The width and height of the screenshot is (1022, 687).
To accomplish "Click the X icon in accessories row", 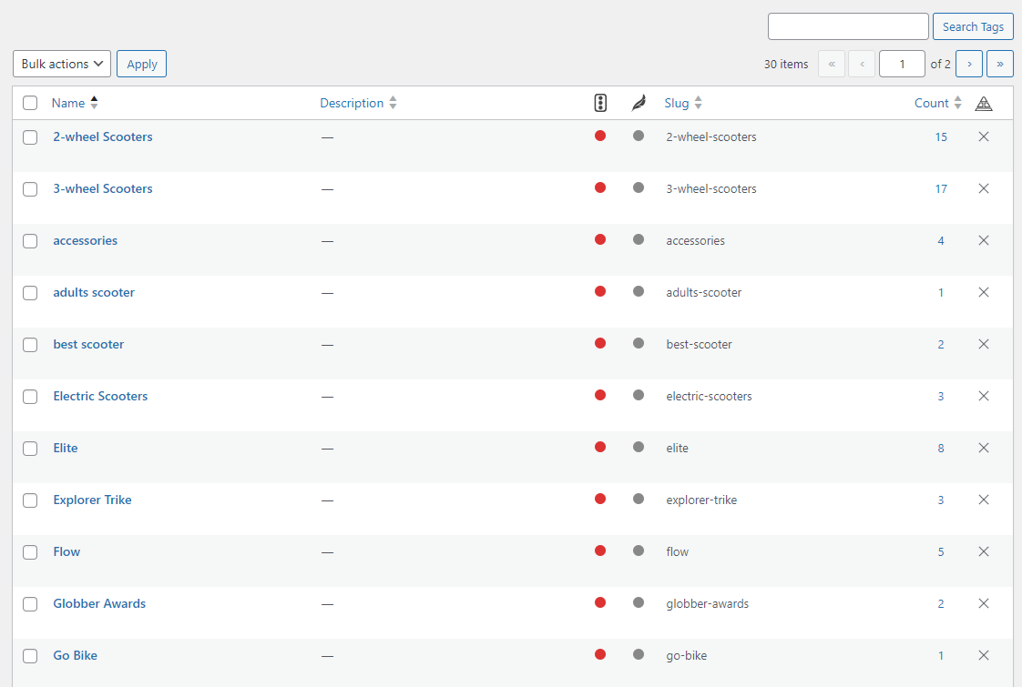I will (x=984, y=240).
